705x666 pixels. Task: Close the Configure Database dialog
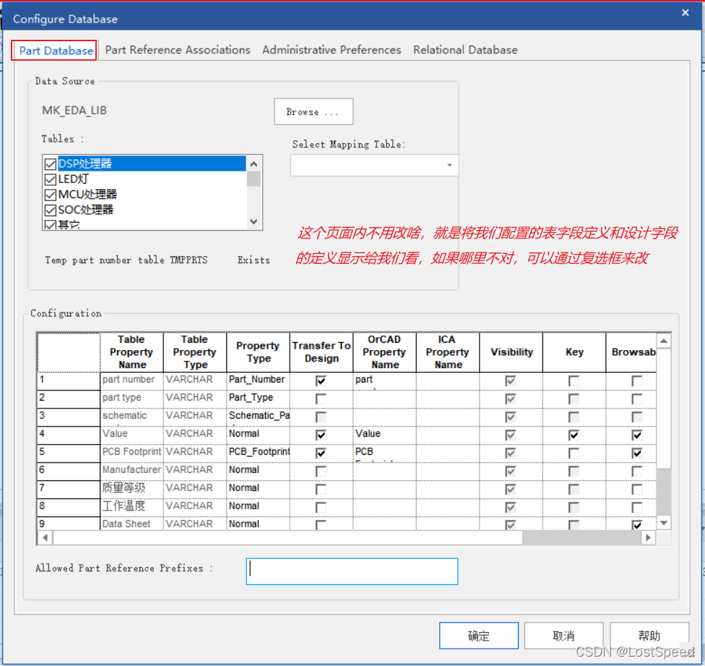click(x=685, y=12)
